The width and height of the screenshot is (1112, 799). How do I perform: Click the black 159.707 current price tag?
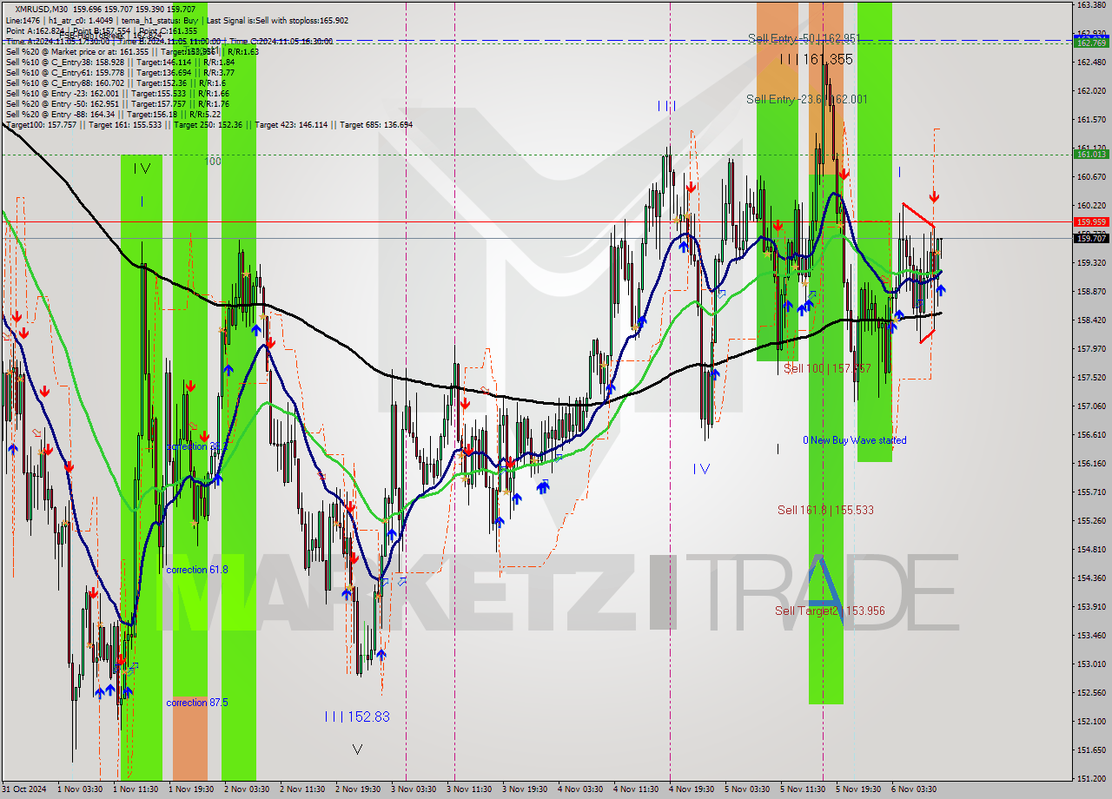1091,238
